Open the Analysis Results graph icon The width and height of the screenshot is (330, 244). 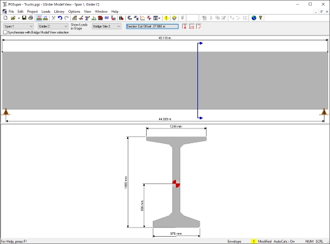coord(142,18)
